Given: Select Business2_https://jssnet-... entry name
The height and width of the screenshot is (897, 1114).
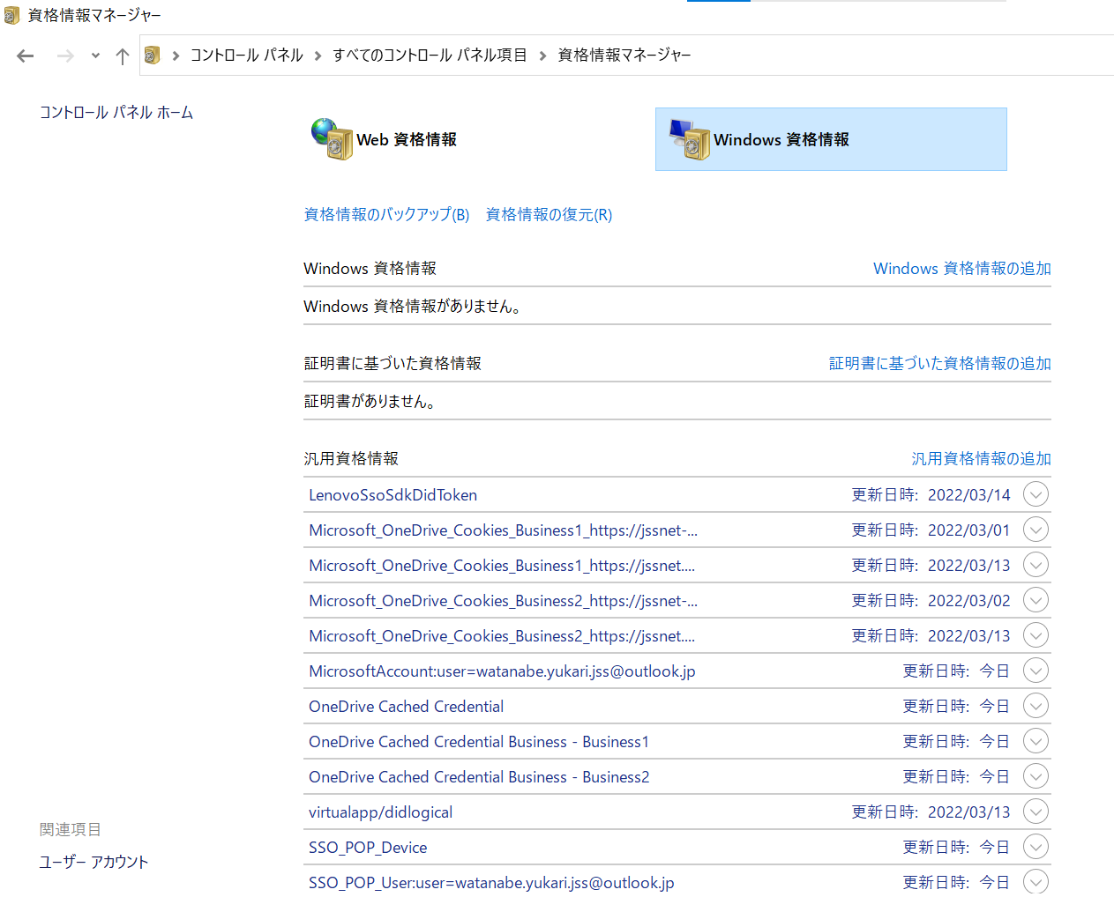Looking at the screenshot, I should pos(503,601).
